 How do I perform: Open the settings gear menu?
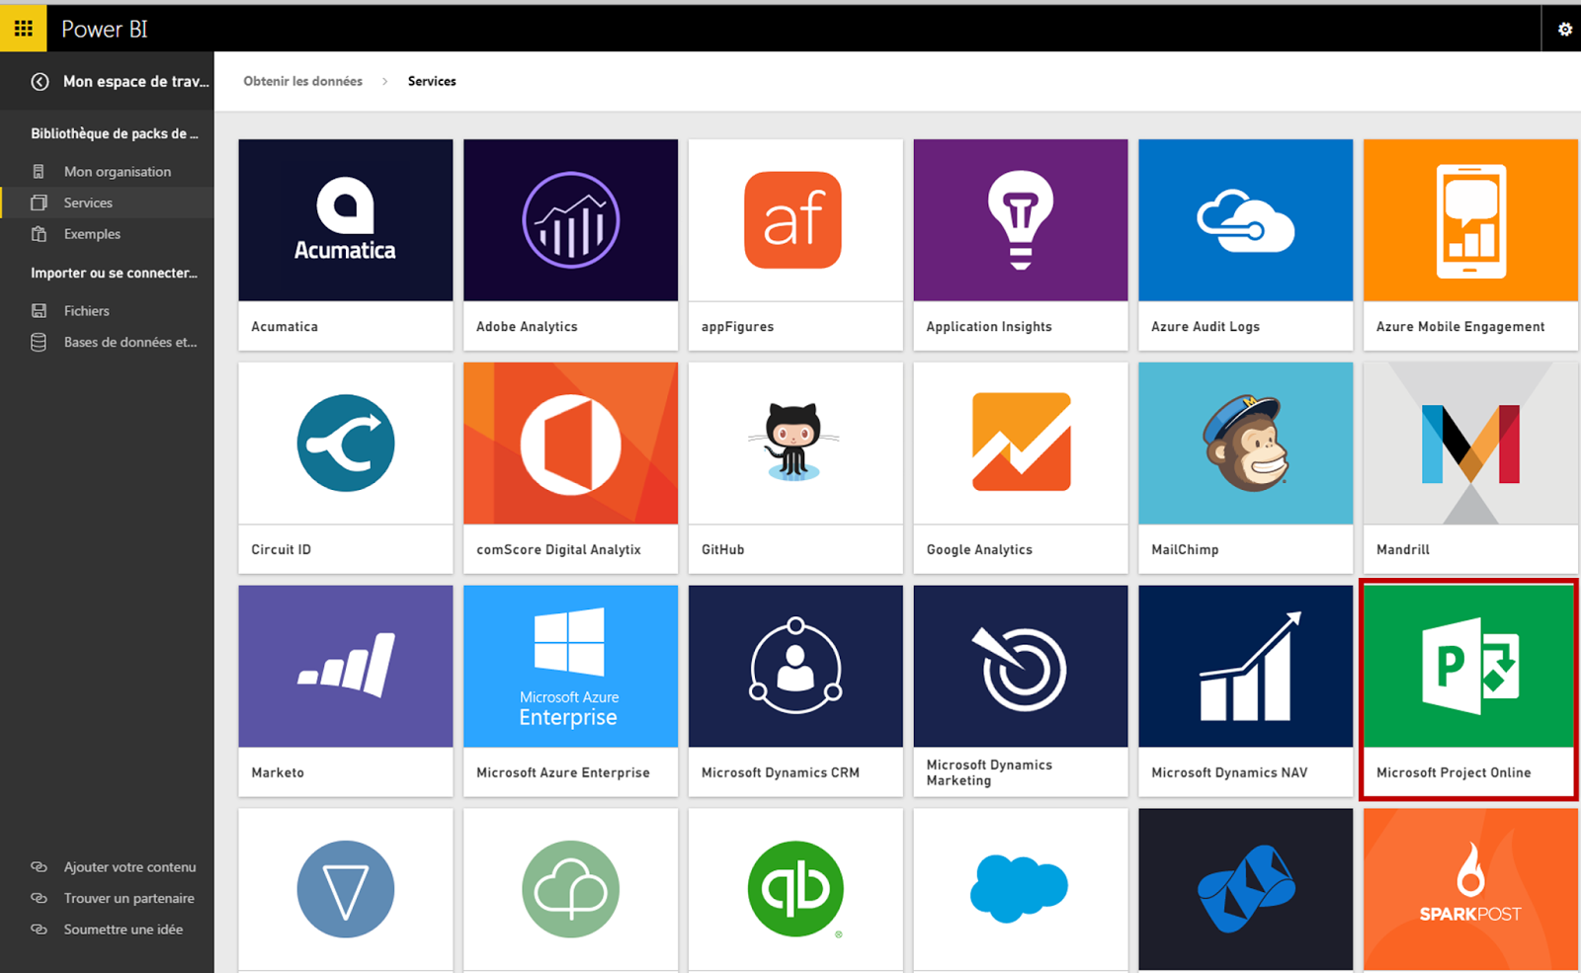pyautogui.click(x=1564, y=28)
